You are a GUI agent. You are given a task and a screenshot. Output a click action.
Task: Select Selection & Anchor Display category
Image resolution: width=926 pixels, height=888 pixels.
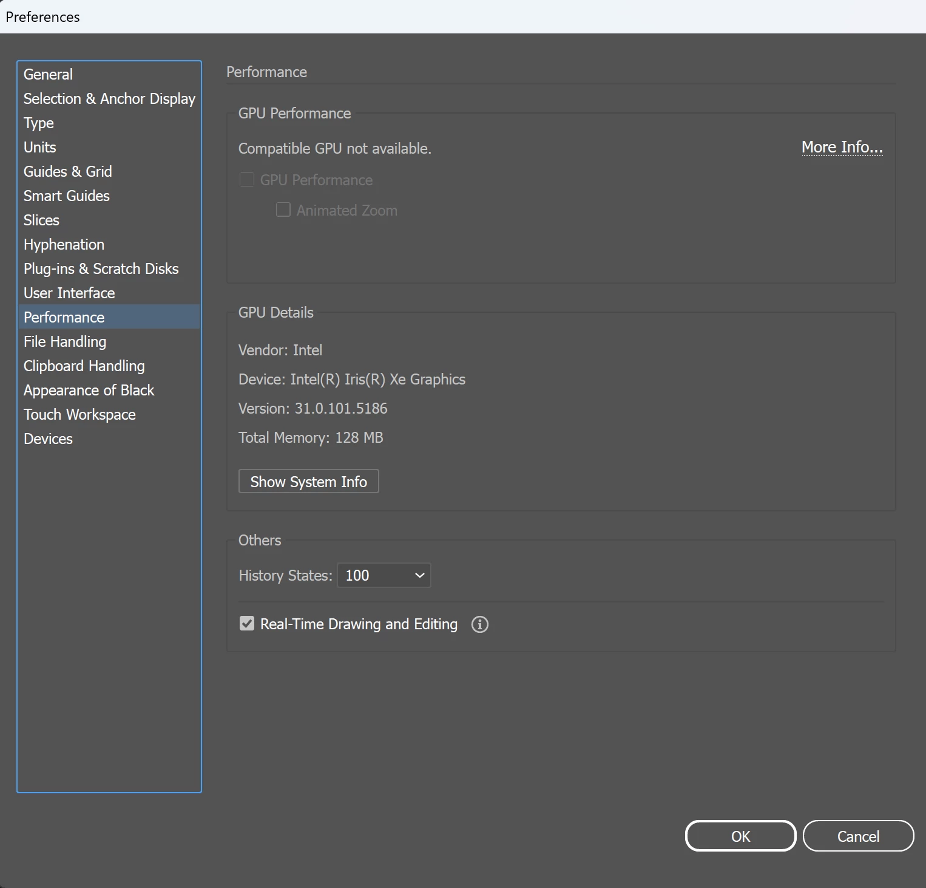point(109,98)
